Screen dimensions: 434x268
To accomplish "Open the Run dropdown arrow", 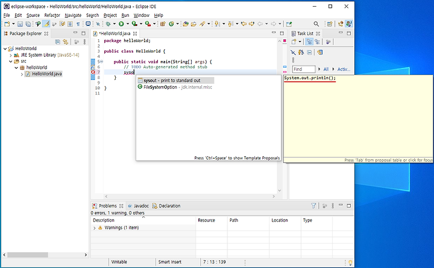I will coord(128,24).
